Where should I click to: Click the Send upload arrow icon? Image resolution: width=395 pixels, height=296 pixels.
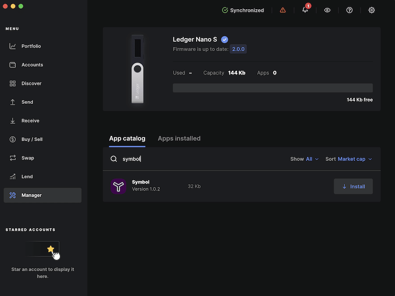13,102
